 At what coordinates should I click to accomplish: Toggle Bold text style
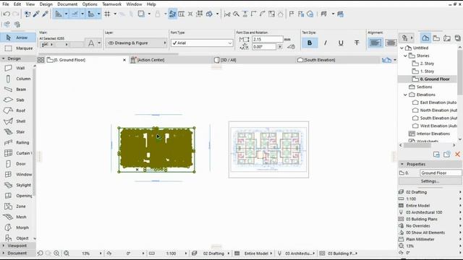click(x=310, y=43)
